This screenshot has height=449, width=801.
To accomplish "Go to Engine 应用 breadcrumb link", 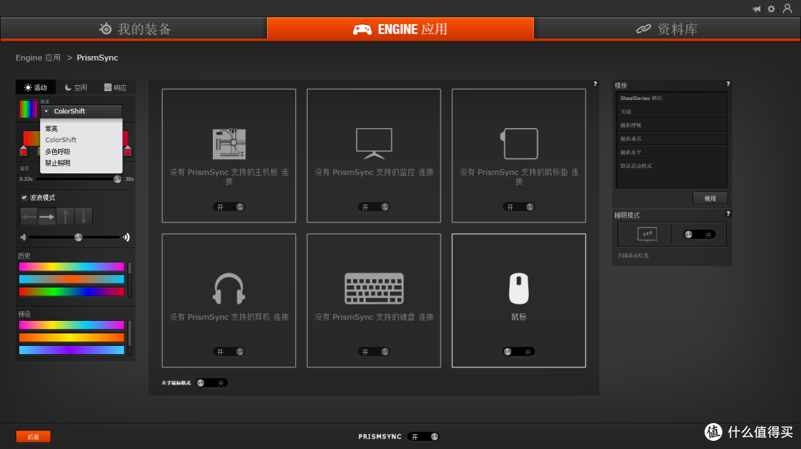I will click(x=38, y=58).
